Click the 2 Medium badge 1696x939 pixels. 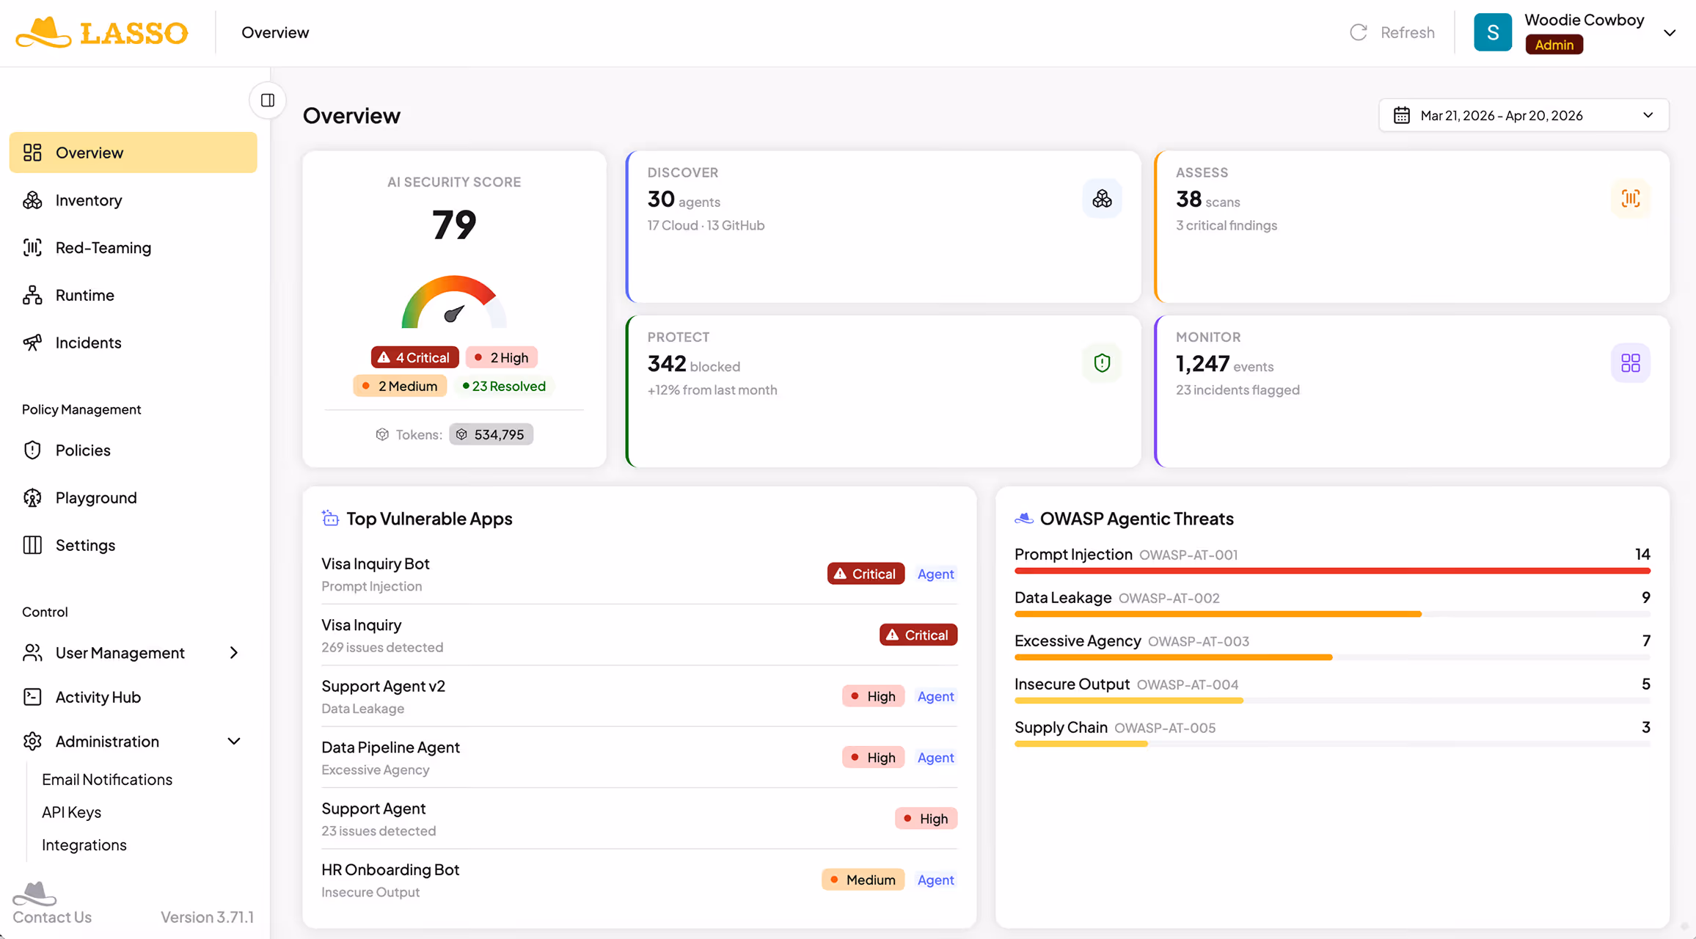400,386
